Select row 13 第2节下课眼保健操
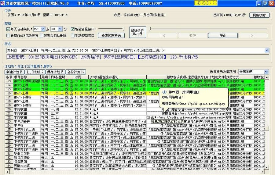Image resolution: width=275 pixels, height=175 pixels. pyautogui.click(x=135, y=81)
